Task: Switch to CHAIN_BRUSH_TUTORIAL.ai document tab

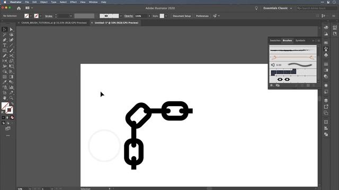Action: pyautogui.click(x=54, y=23)
